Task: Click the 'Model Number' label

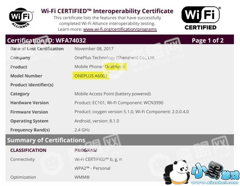Action: pos(26,76)
